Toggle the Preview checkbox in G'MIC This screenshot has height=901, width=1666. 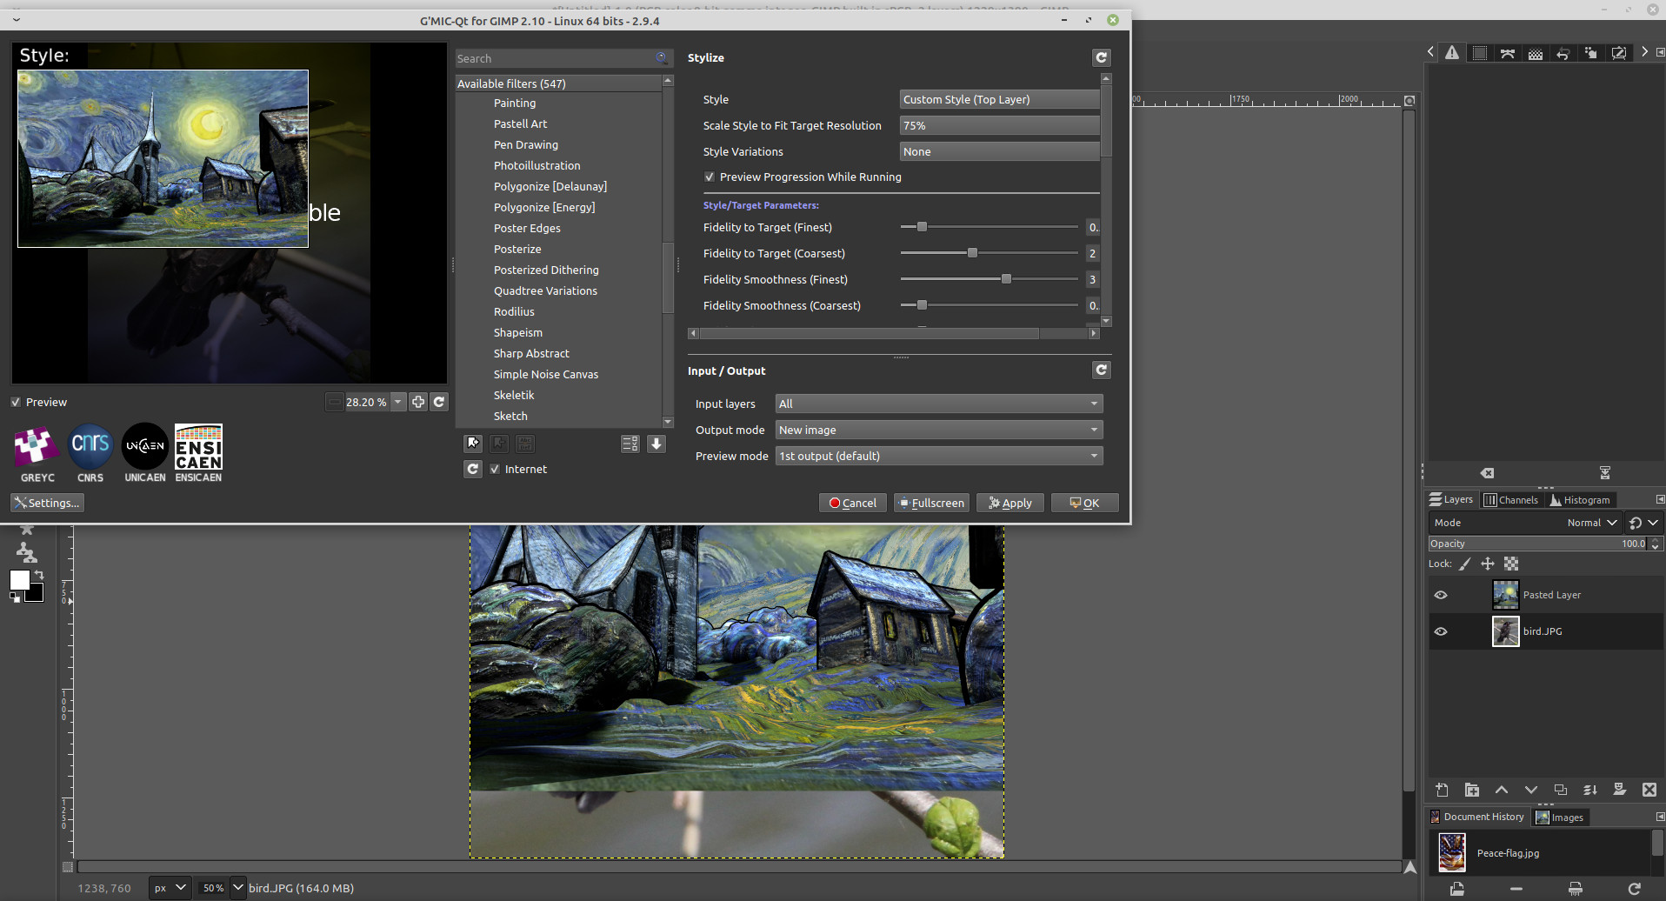[x=16, y=402]
